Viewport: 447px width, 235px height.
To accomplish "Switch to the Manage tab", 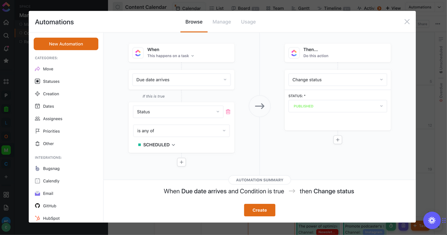I will click(x=222, y=22).
